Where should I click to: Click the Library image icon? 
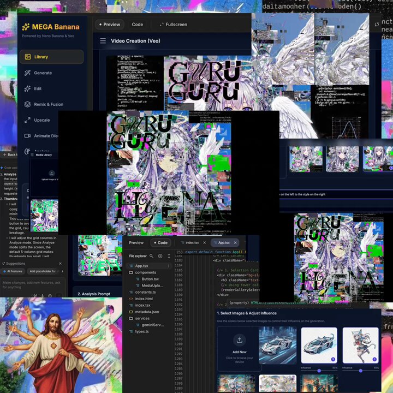point(28,57)
